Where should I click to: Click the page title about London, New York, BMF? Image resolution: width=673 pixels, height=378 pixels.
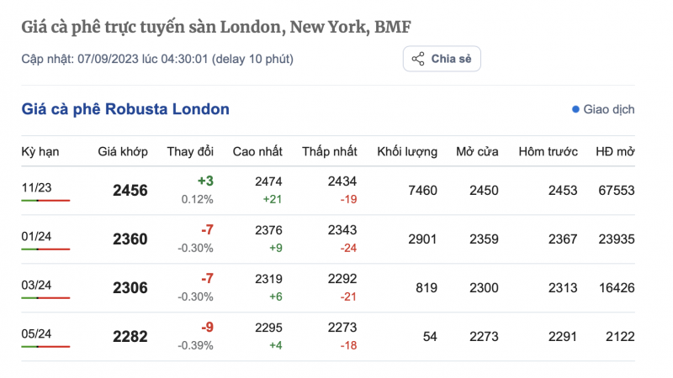click(x=216, y=27)
